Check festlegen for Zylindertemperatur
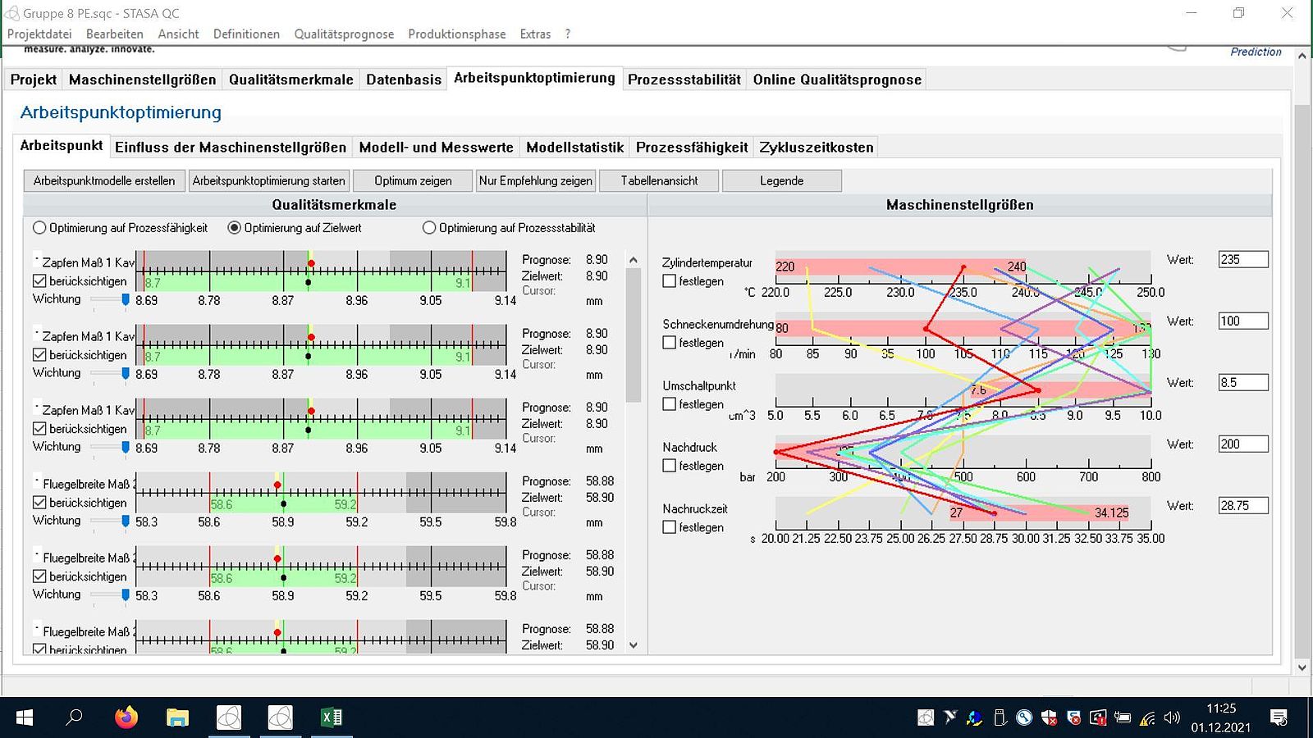The height and width of the screenshot is (738, 1313). point(670,281)
